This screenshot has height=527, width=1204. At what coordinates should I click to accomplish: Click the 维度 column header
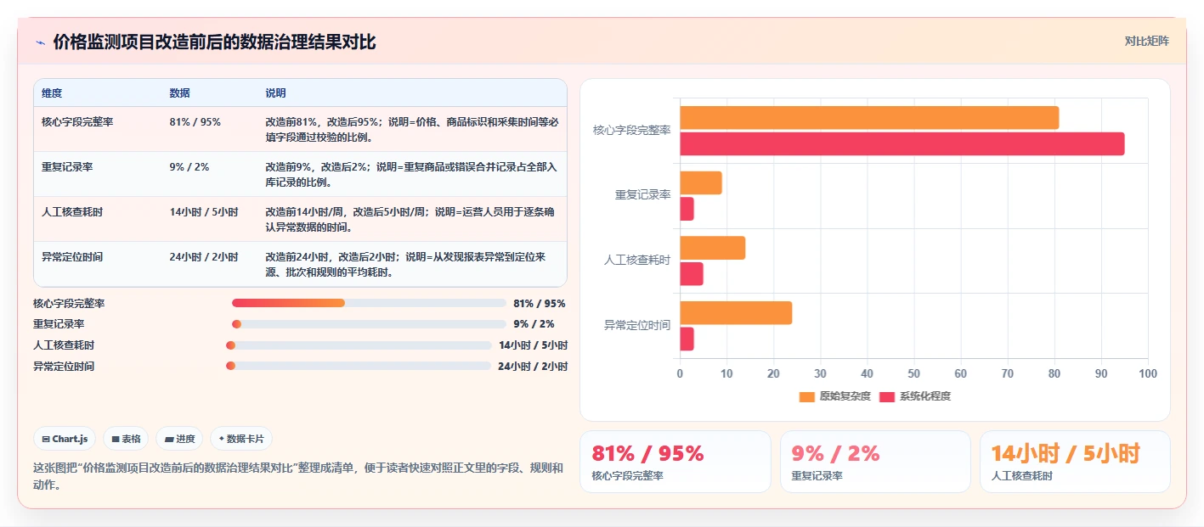[52, 93]
